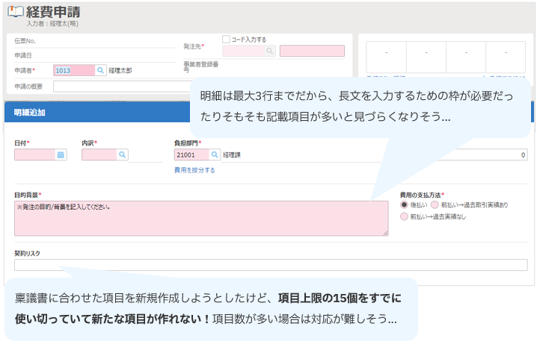Click the 内訳 search magnifier icon
Viewport: 537px width, 344px height.
(123, 155)
